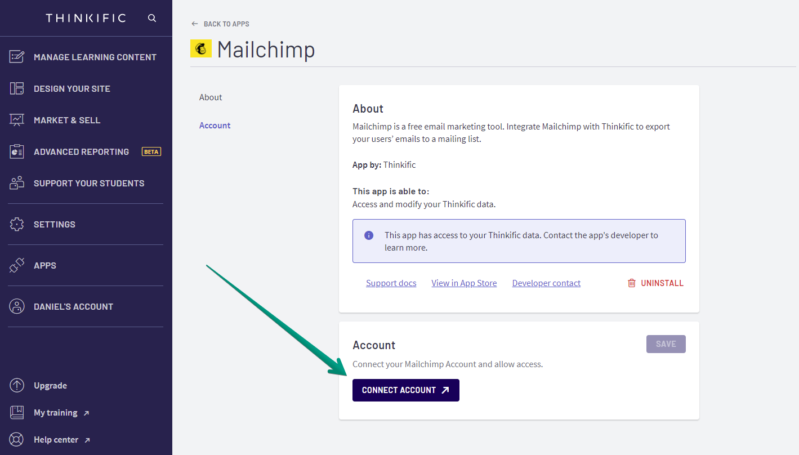Screen dimensions: 799x455
Task: Open View in App Store link
Action: click(x=464, y=283)
